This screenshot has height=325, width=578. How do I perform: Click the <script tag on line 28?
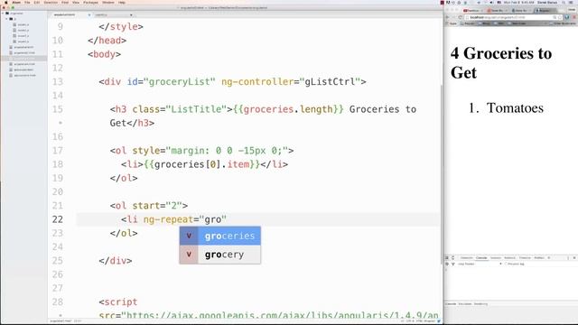point(118,302)
